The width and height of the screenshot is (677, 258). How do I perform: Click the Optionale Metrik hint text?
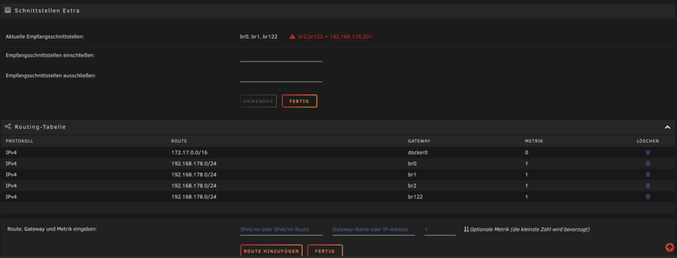pyautogui.click(x=530, y=229)
